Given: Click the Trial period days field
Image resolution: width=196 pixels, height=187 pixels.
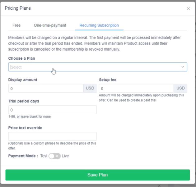Looking at the screenshot, I should click(x=52, y=110).
